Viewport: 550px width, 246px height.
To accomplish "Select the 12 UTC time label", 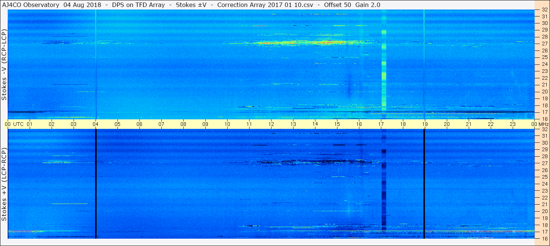I will click(x=271, y=124).
